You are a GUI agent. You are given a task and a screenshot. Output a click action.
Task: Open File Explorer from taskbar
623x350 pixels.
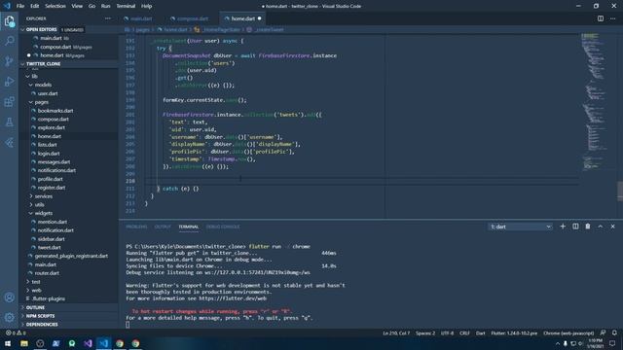(23, 343)
